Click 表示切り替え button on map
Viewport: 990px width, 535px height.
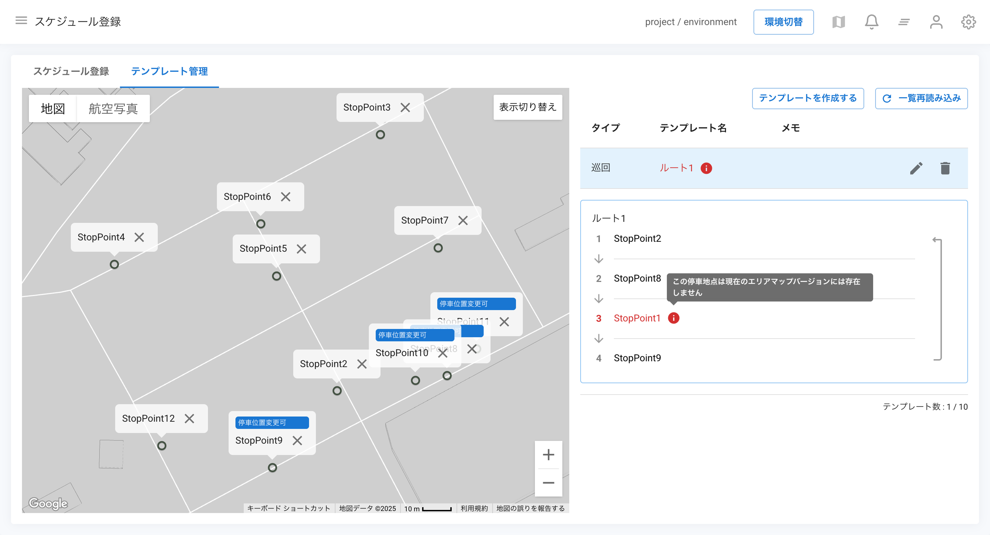pyautogui.click(x=528, y=107)
